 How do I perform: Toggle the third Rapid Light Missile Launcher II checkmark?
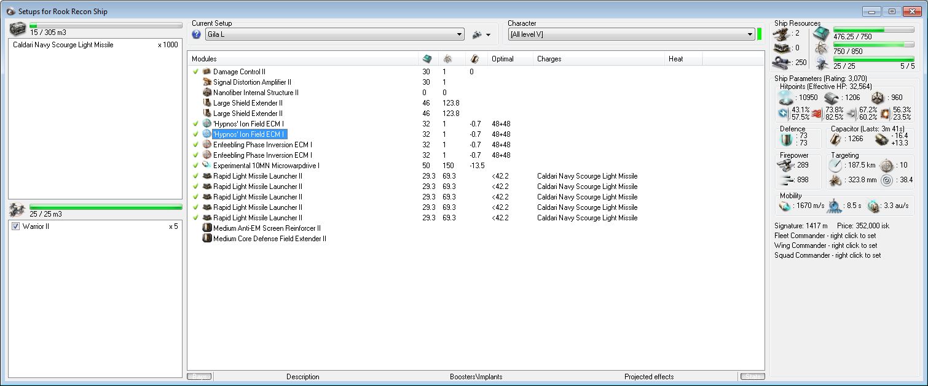tap(195, 197)
